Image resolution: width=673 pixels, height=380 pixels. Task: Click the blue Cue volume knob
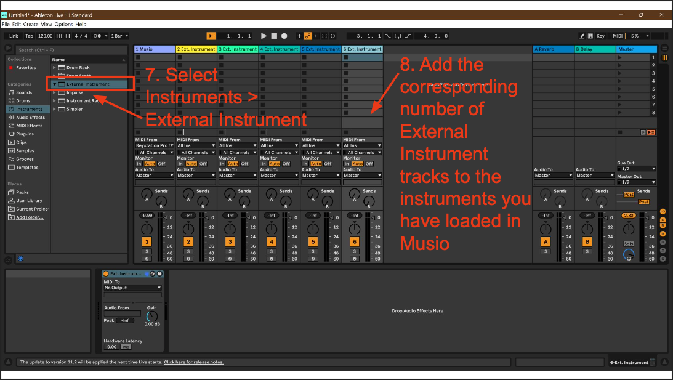629,254
